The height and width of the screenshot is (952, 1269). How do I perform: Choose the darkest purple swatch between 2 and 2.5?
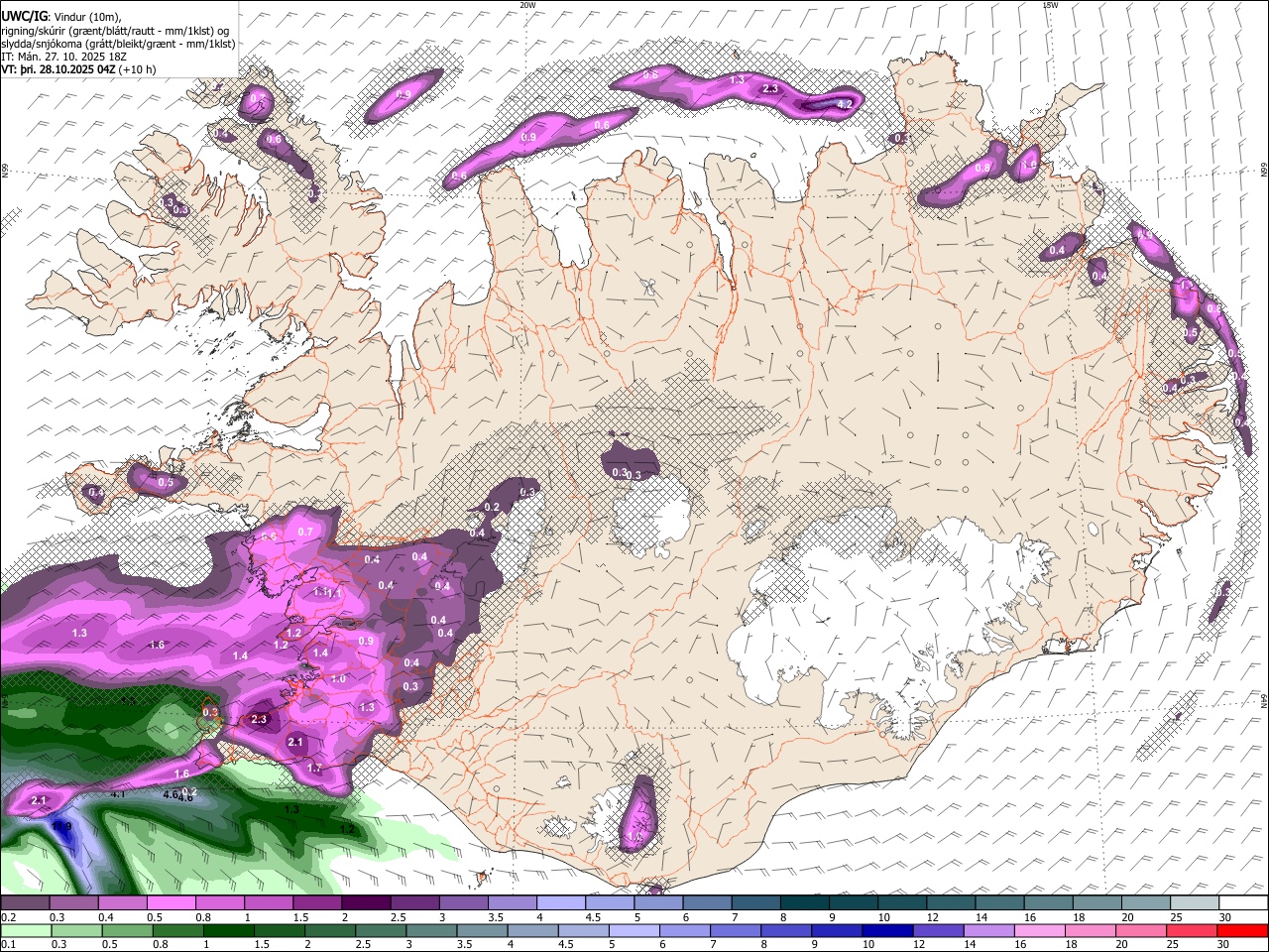tap(366, 902)
